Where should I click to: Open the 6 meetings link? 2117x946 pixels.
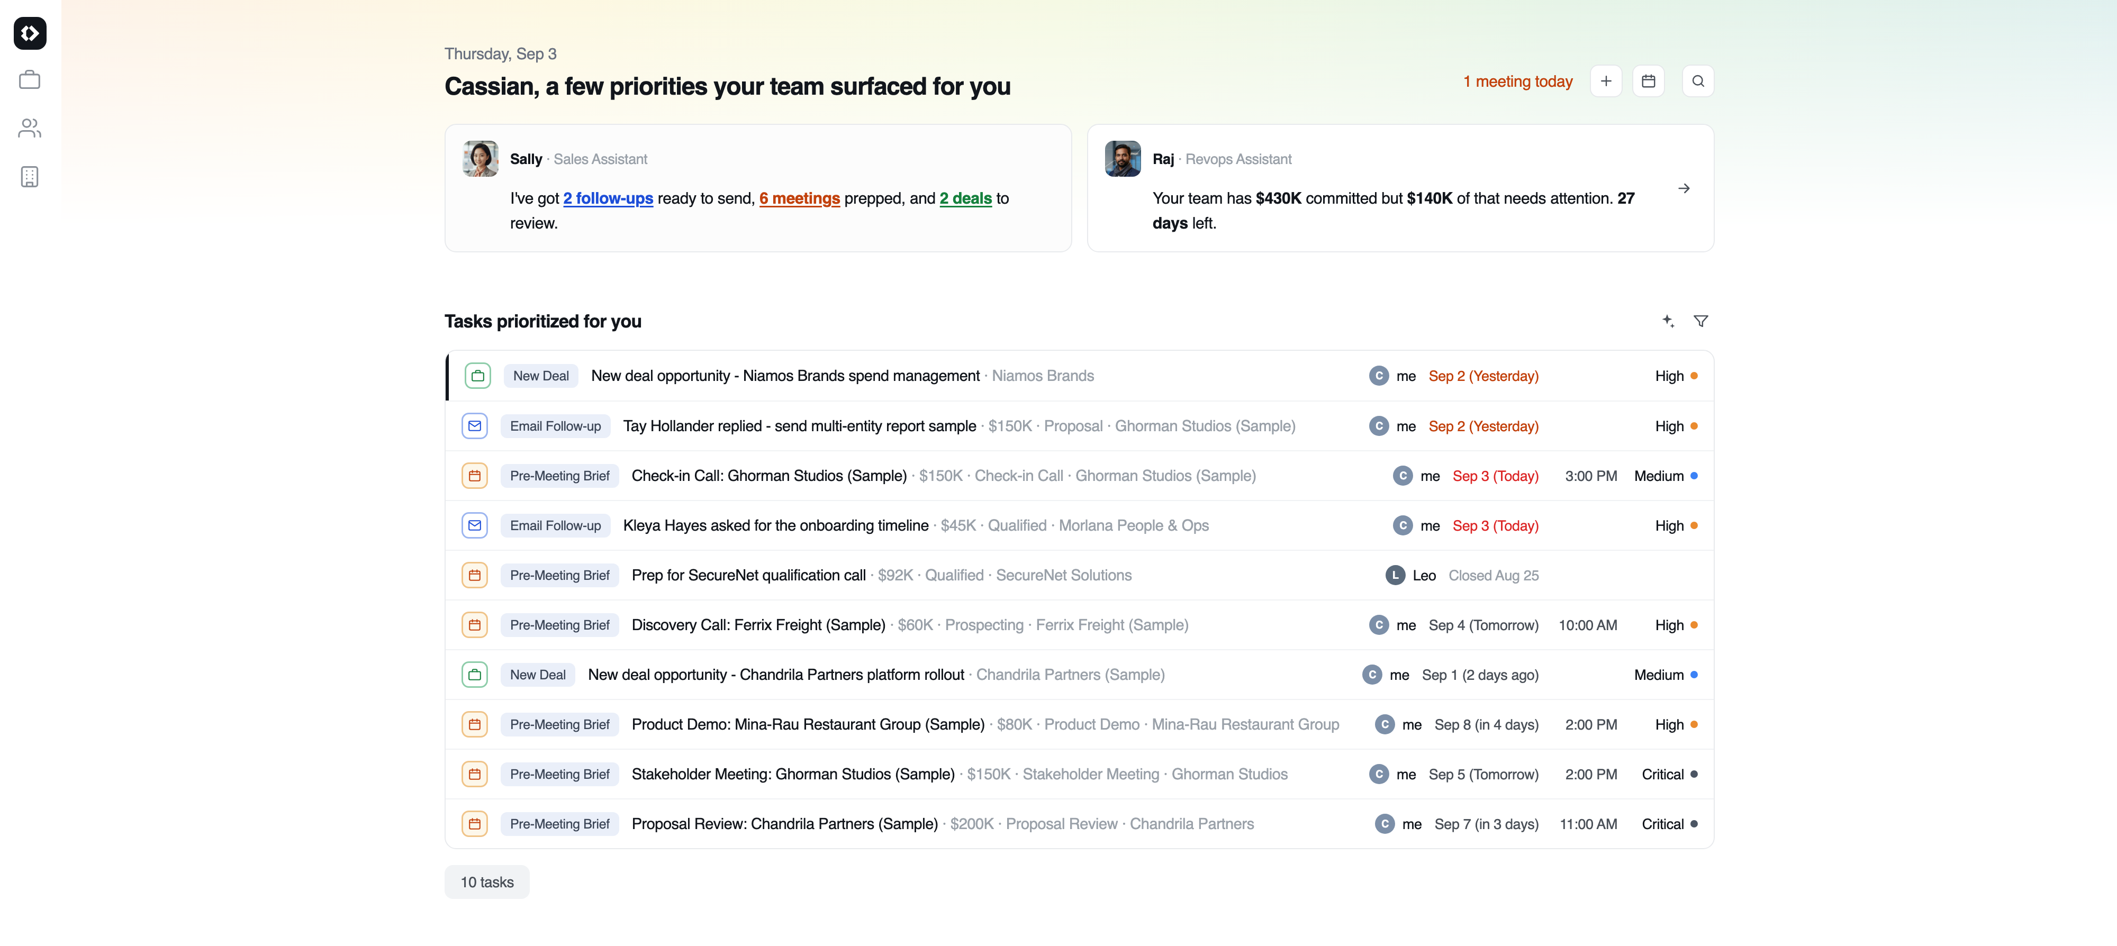(x=800, y=198)
